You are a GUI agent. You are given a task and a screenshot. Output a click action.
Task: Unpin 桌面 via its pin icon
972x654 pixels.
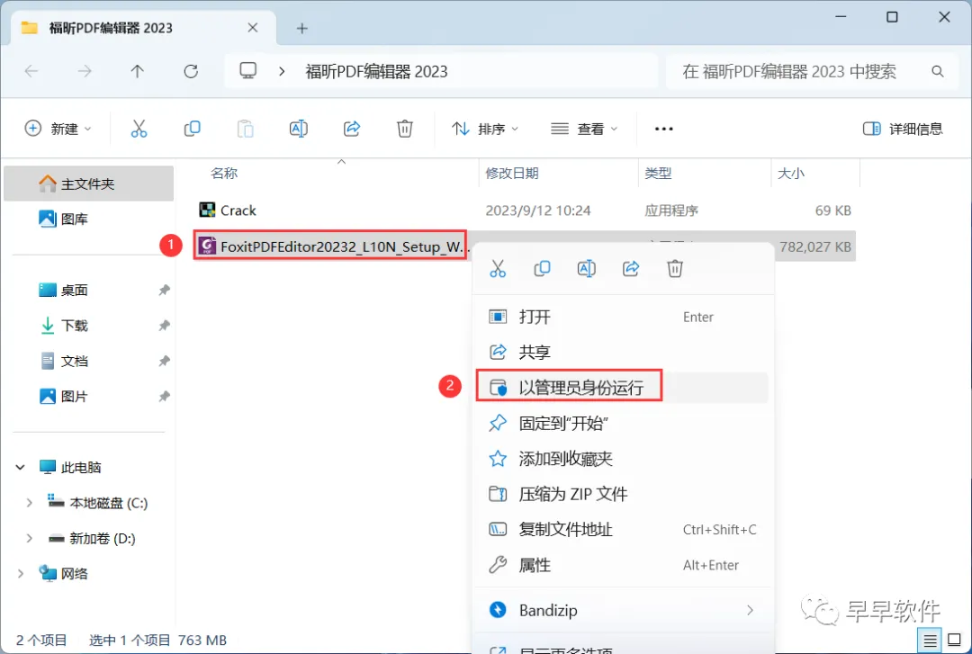pos(164,290)
